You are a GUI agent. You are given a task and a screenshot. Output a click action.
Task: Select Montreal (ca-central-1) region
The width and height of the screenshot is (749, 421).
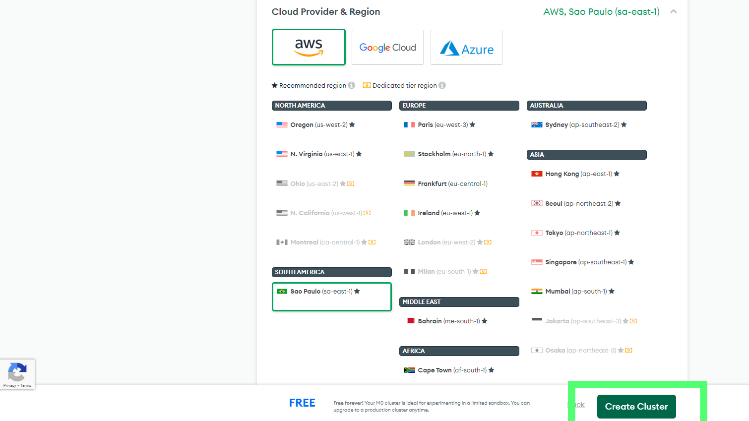[332, 242]
